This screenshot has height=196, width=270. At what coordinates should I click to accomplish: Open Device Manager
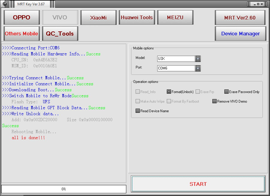(x=240, y=34)
